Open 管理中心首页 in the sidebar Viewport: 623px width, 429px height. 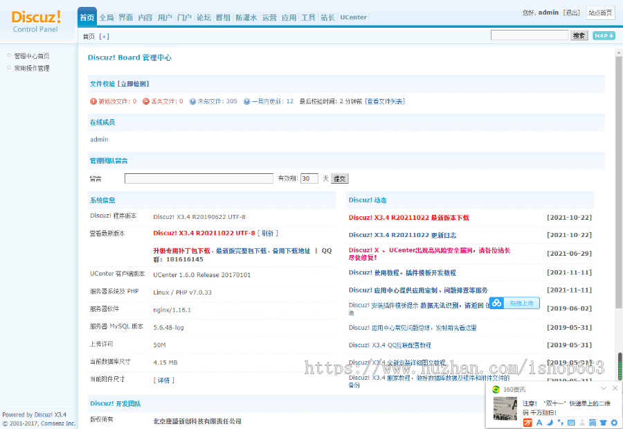tap(32, 56)
